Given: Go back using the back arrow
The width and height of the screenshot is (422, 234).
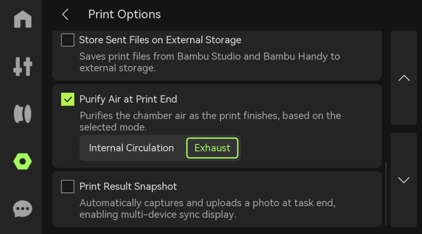Looking at the screenshot, I should click(x=65, y=14).
